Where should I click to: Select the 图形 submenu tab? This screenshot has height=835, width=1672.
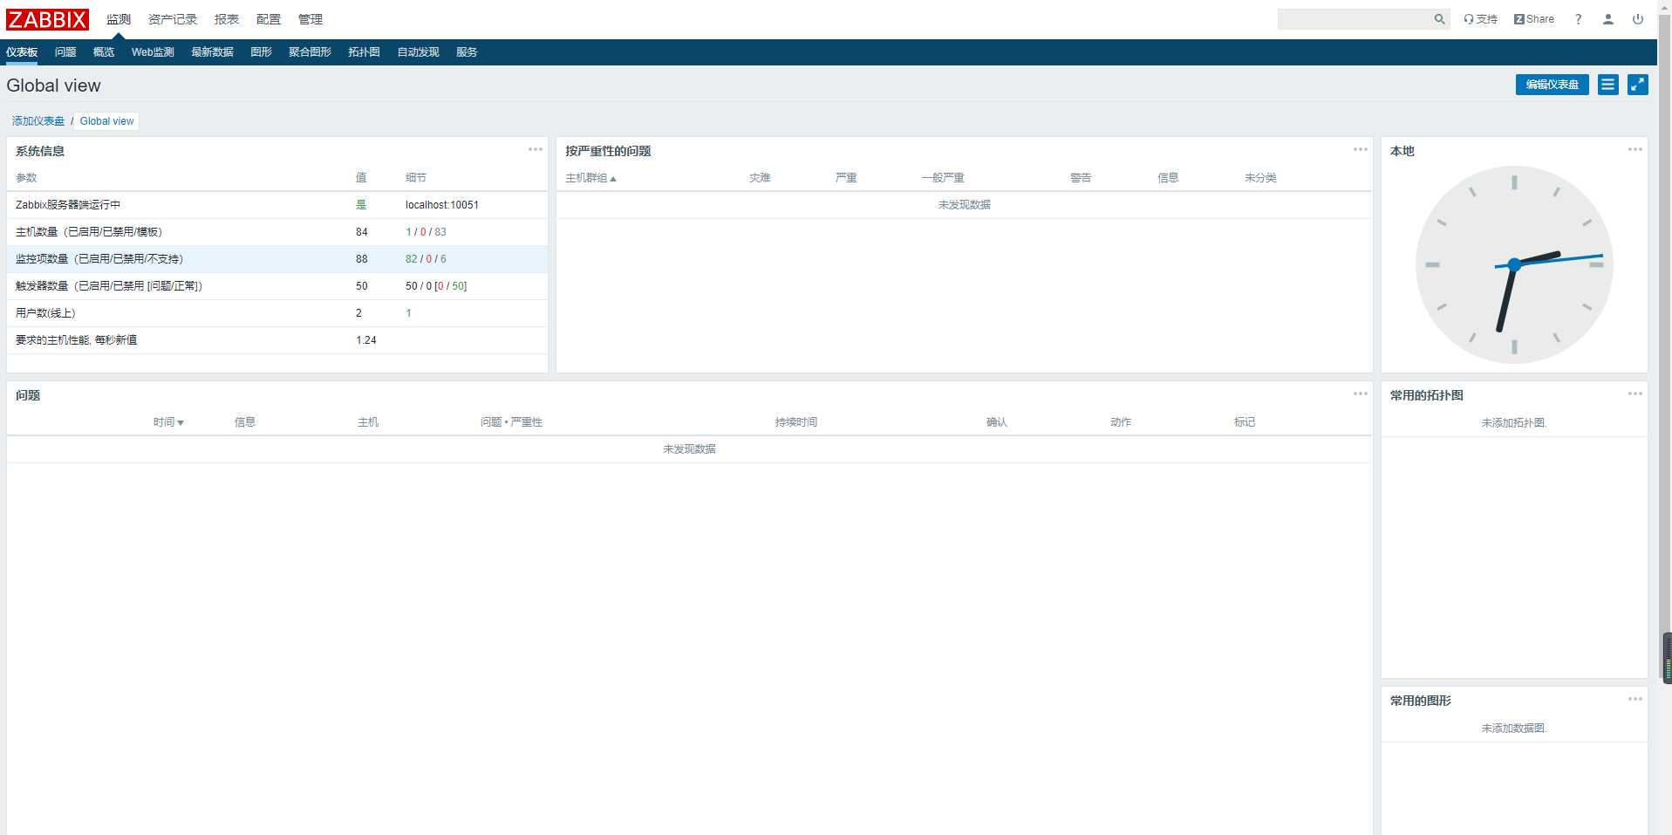pyautogui.click(x=261, y=52)
